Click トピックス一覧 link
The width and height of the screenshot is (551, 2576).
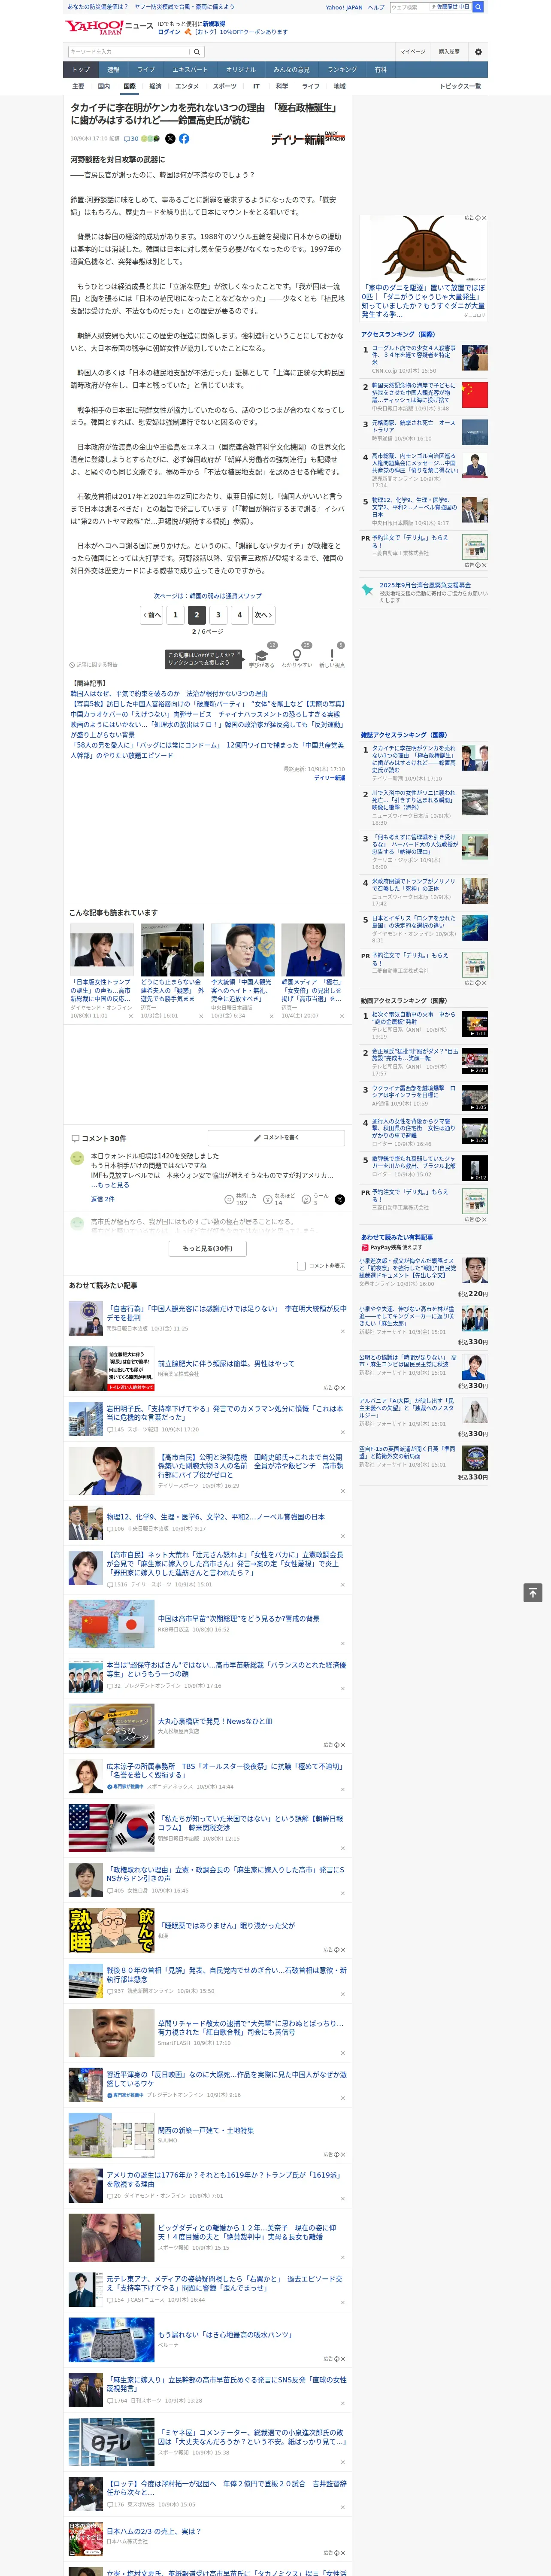pos(460,86)
